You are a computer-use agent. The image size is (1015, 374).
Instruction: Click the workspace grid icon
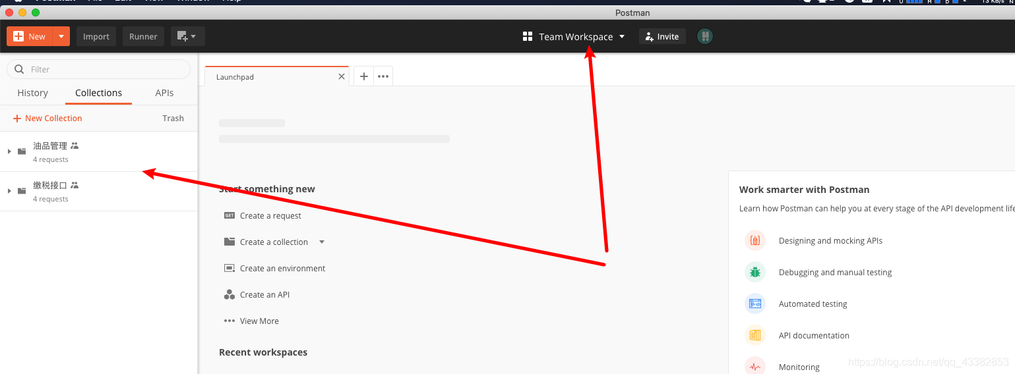528,37
